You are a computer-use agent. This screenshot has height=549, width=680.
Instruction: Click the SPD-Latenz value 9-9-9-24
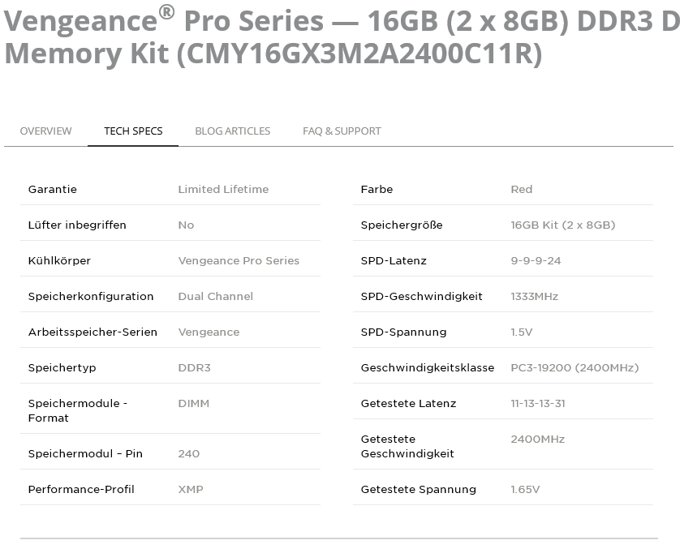(x=536, y=260)
